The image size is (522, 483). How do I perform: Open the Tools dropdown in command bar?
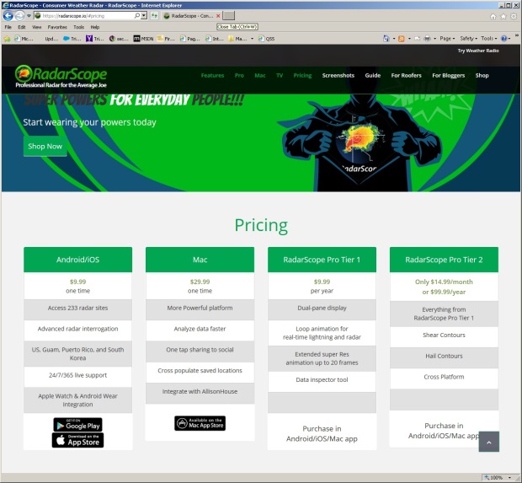pos(488,38)
